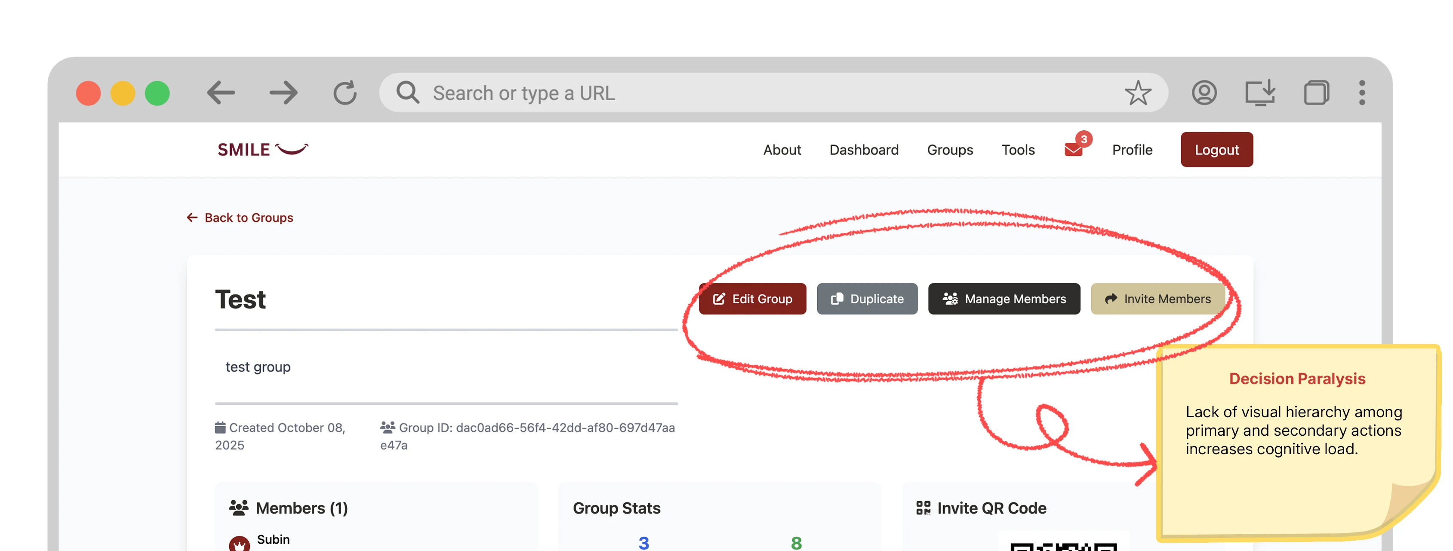Focus the URL search field
The image size is (1453, 551).
click(x=733, y=92)
